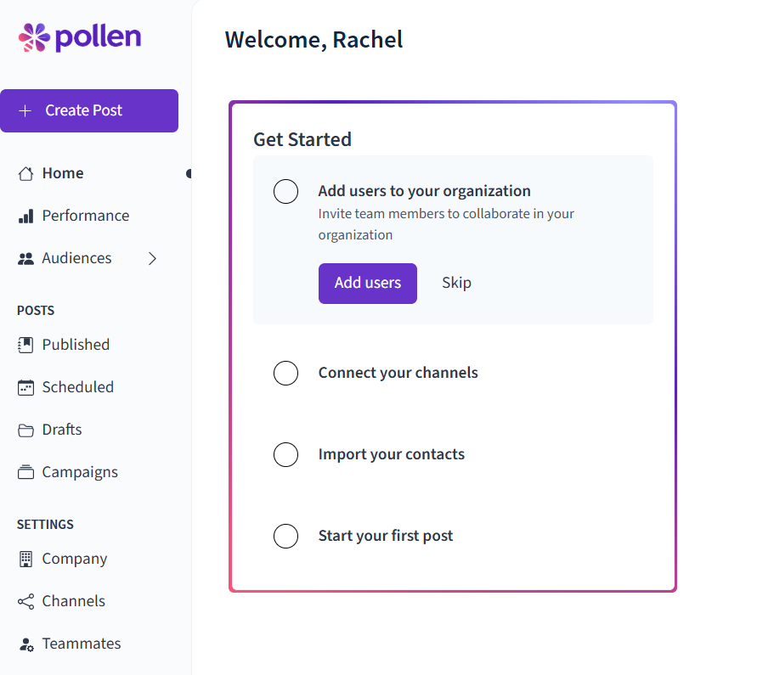The image size is (757, 675).
Task: Skip the add users step
Action: click(x=456, y=282)
